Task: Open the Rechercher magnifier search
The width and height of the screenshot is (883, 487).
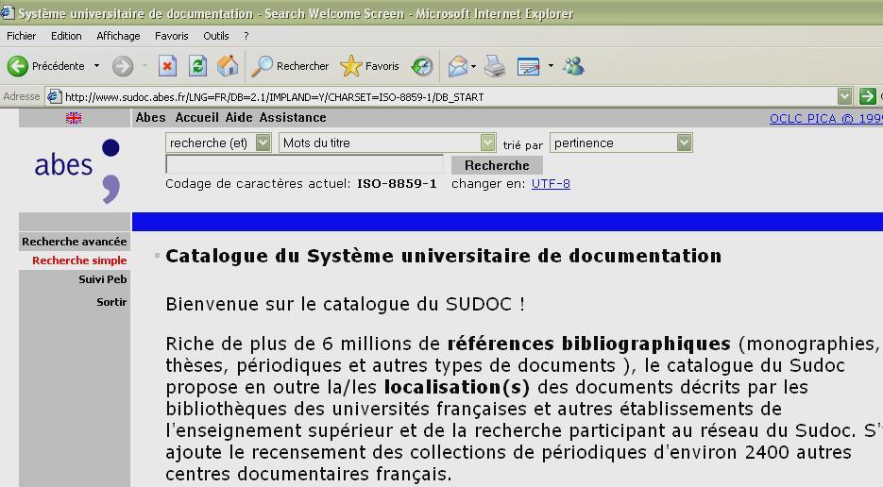Action: [290, 66]
